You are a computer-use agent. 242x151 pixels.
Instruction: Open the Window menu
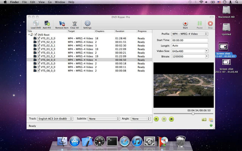coord(60,2)
